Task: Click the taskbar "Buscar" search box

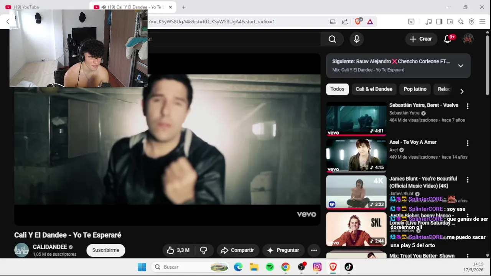Action: (190, 267)
